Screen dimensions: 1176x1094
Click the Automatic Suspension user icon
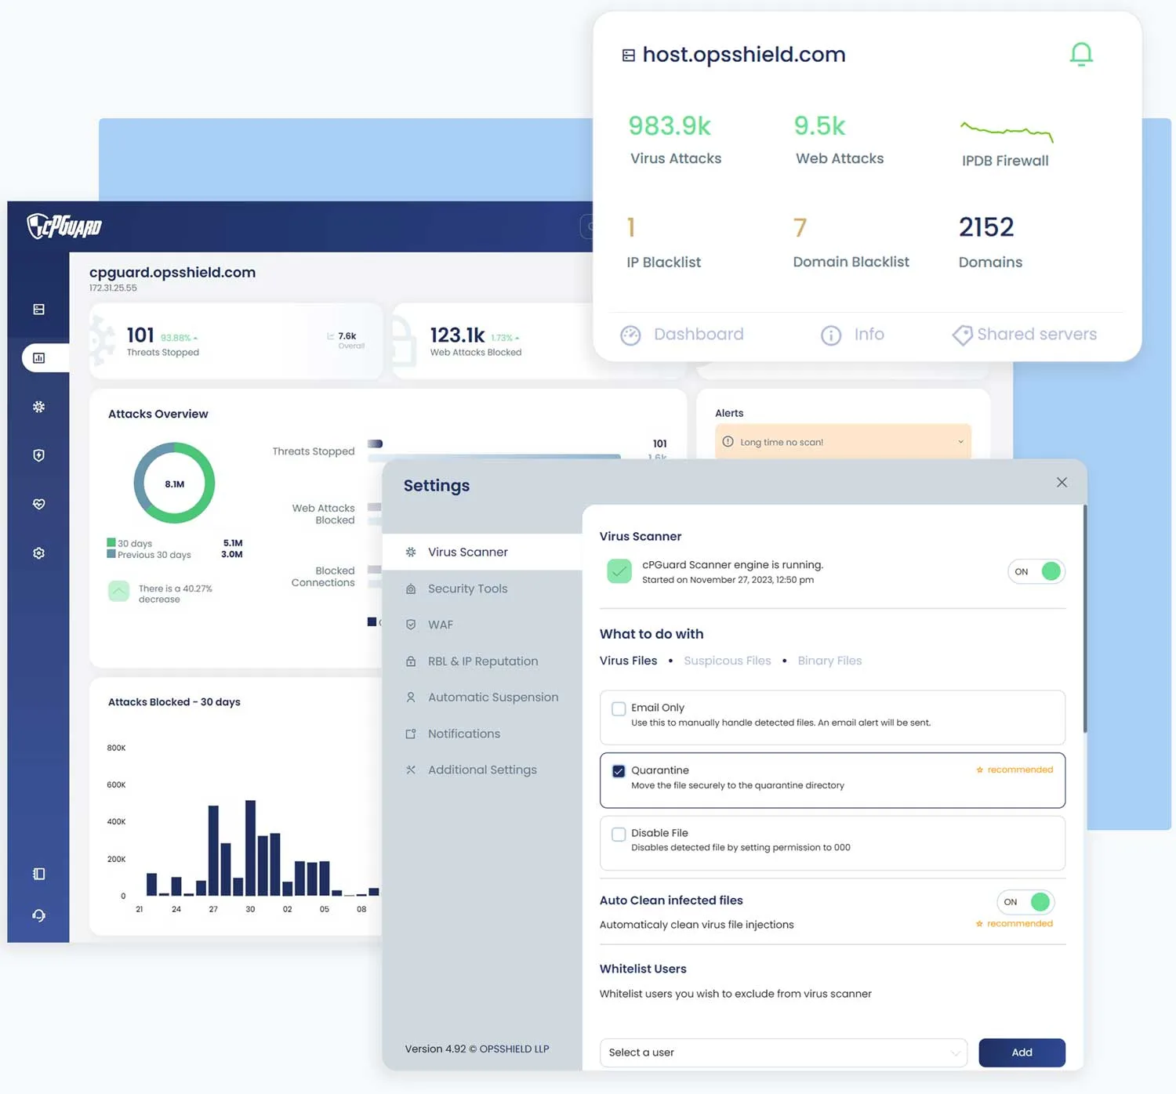(x=411, y=697)
